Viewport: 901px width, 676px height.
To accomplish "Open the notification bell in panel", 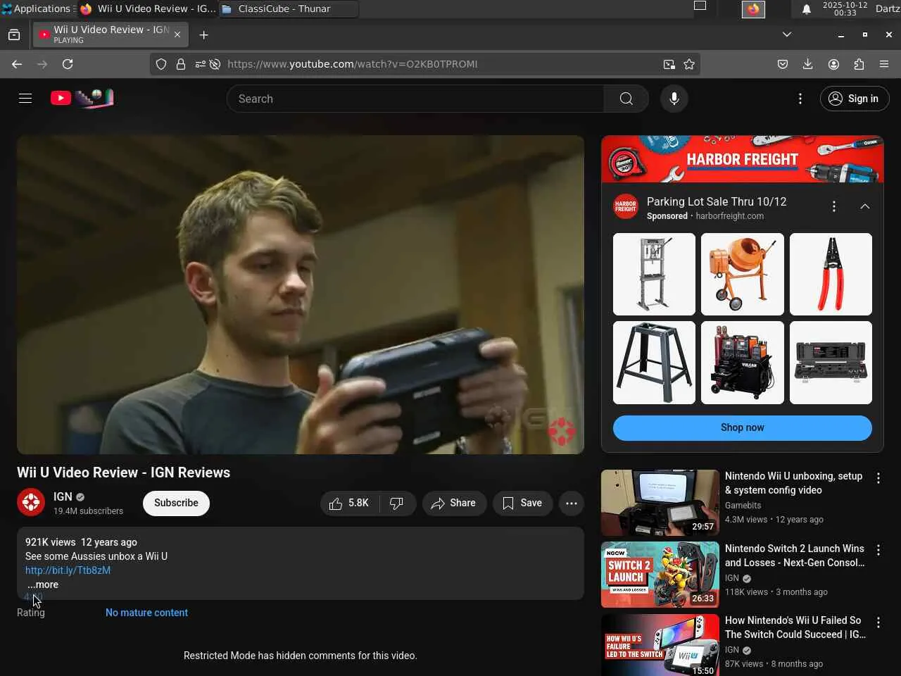I will pos(807,9).
